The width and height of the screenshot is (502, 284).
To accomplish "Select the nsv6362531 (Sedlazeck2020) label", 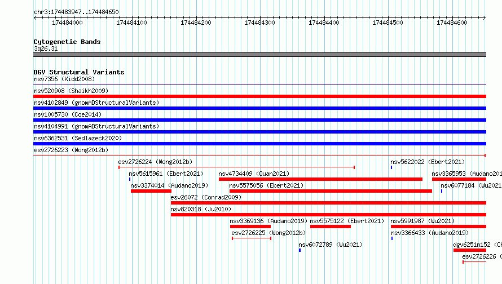I will pyautogui.click(x=78, y=138).
